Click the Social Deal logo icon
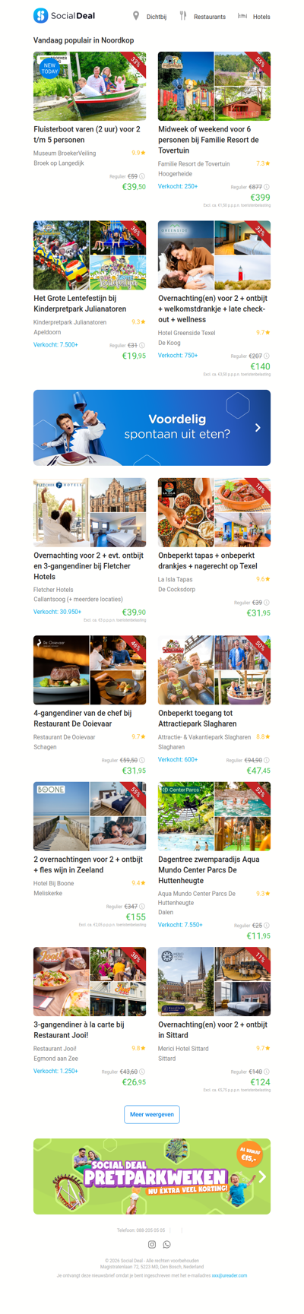This screenshot has width=304, height=1314. (40, 15)
